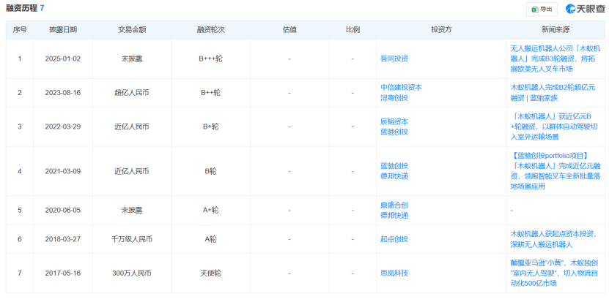Open 德邦快递 in the A+轮 row
The height and width of the screenshot is (302, 609).
click(394, 215)
